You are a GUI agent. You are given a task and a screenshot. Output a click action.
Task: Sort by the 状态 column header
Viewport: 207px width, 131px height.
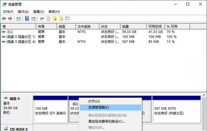[x=110, y=27]
